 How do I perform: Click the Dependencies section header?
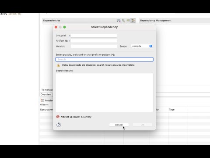coord(52,21)
